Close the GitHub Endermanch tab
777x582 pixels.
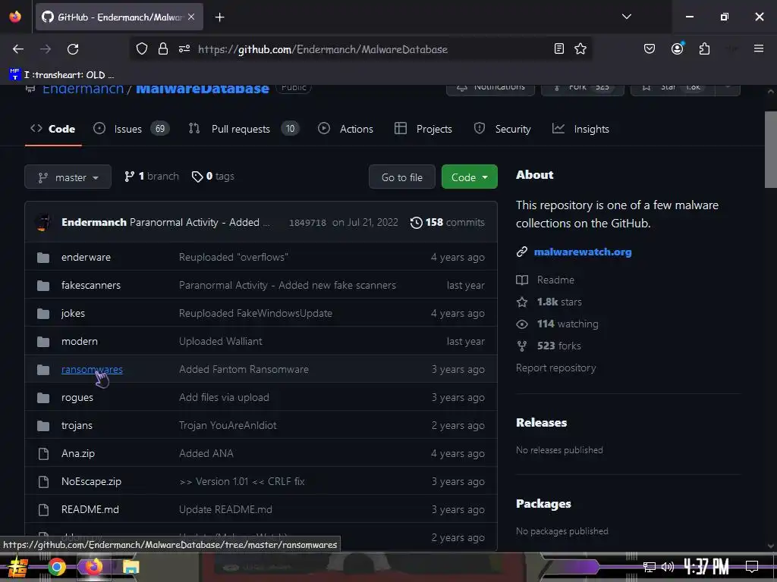191,17
